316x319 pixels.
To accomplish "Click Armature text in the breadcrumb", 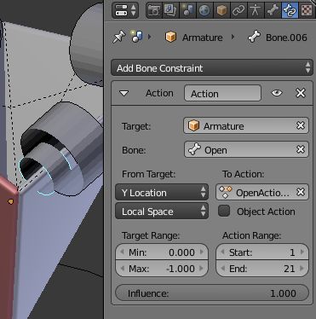I will (x=202, y=38).
